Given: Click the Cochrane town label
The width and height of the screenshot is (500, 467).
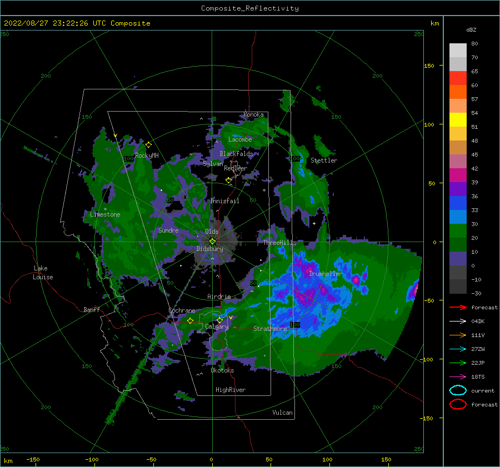Looking at the screenshot, I should [x=182, y=310].
